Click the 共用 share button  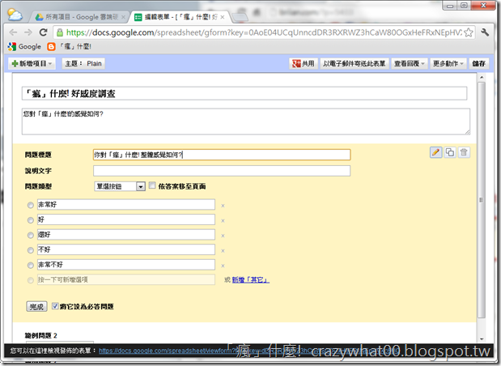[303, 64]
